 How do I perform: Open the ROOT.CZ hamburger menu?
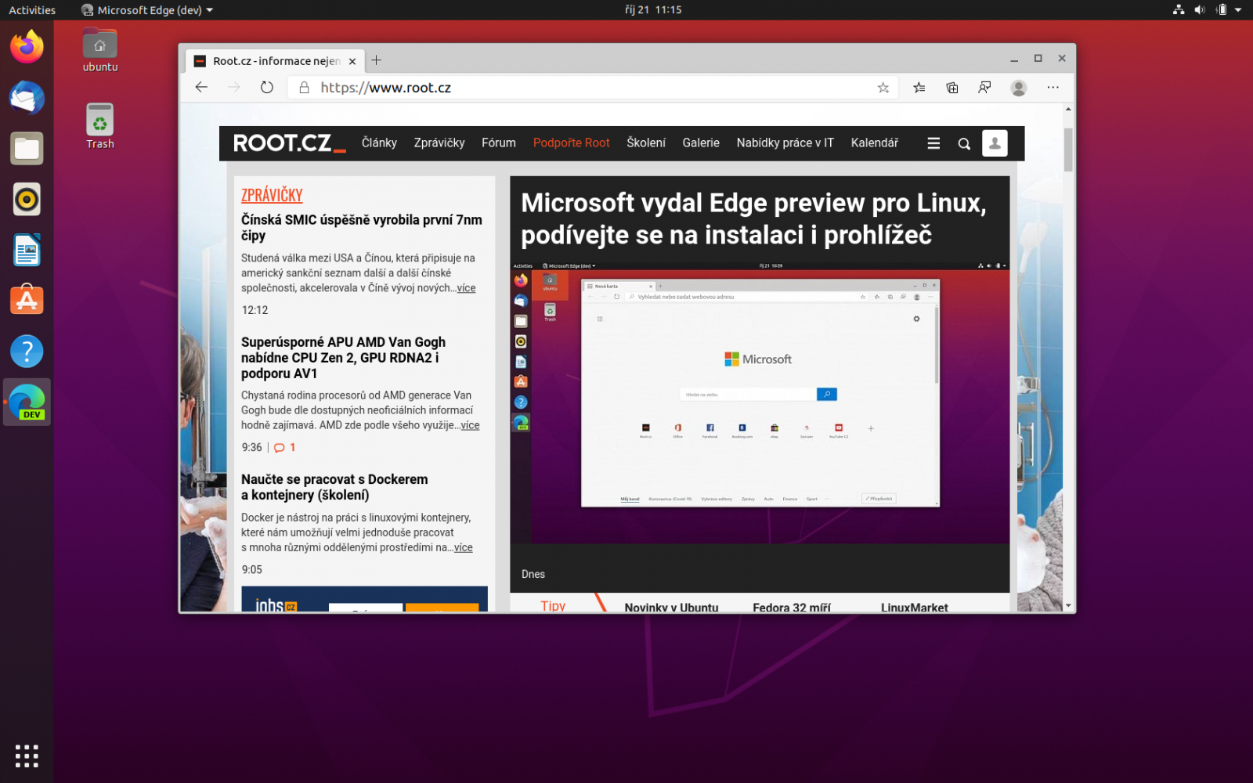pos(933,143)
